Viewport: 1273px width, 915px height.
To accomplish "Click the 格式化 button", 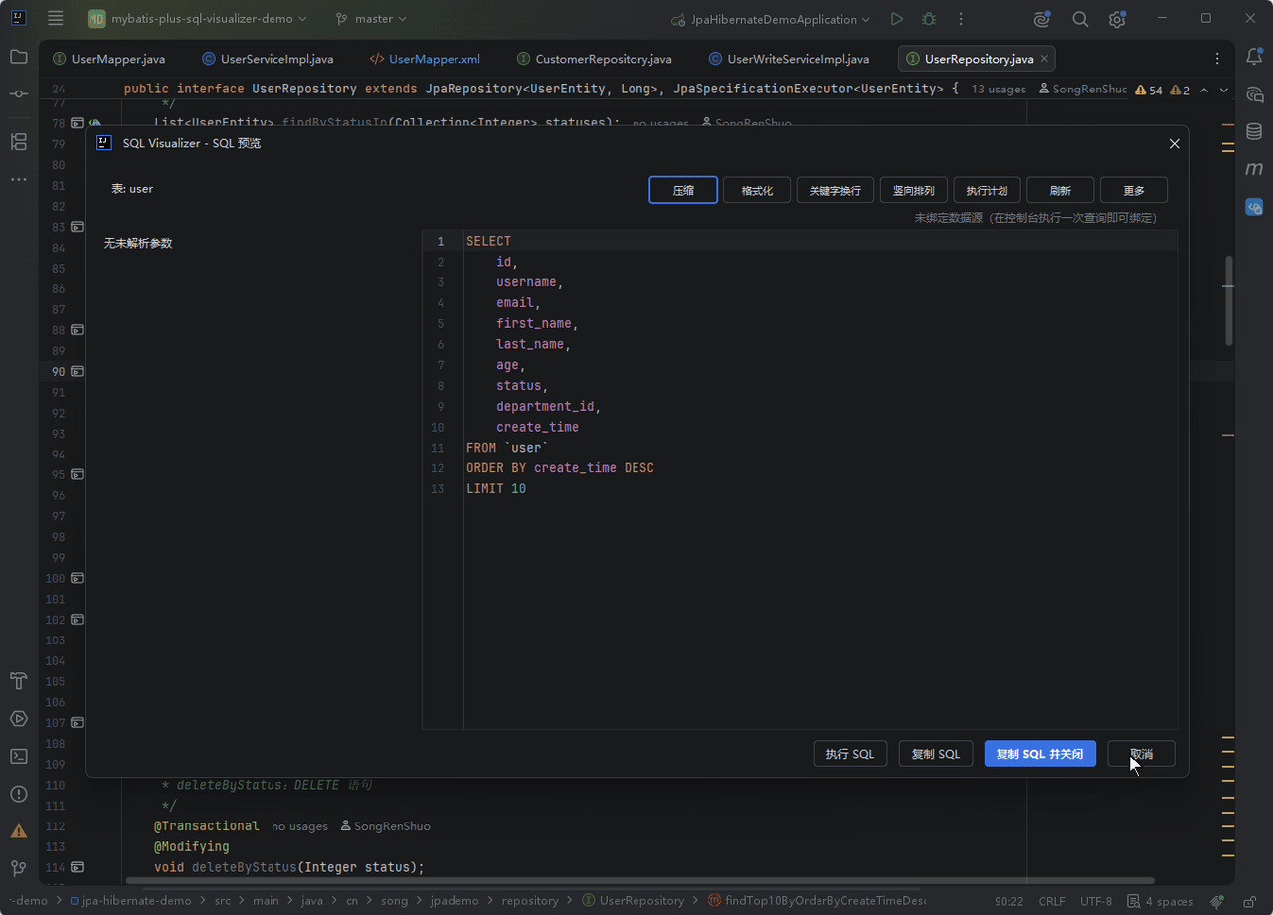I will [x=757, y=190].
